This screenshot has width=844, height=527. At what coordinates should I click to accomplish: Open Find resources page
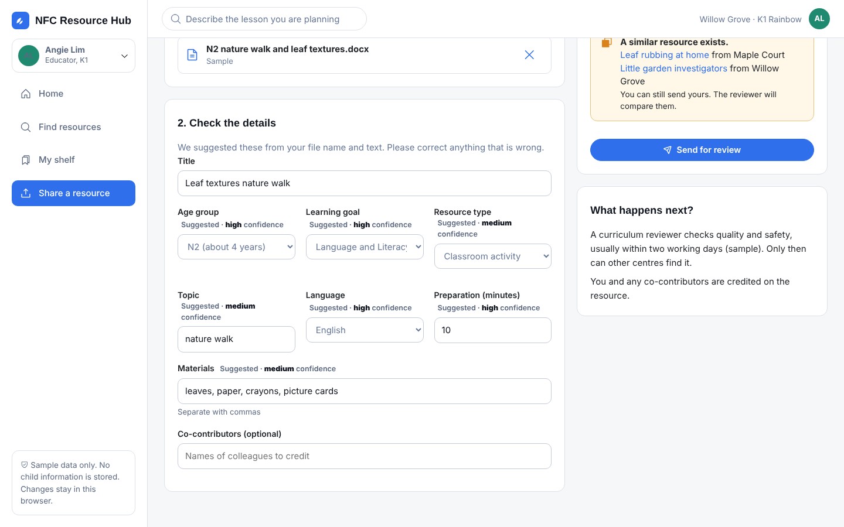click(x=73, y=127)
